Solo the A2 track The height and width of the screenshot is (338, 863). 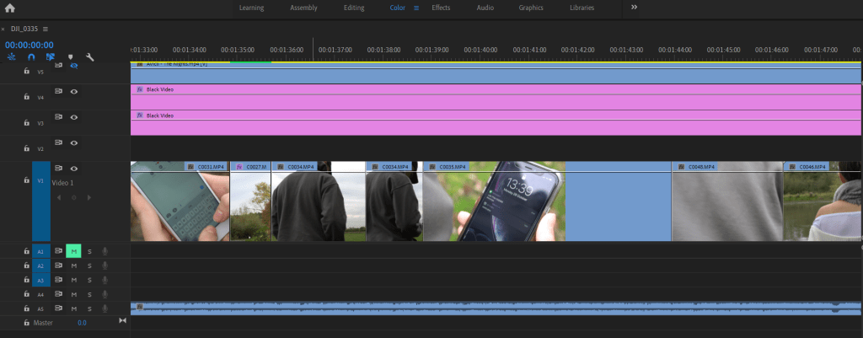[89, 266]
